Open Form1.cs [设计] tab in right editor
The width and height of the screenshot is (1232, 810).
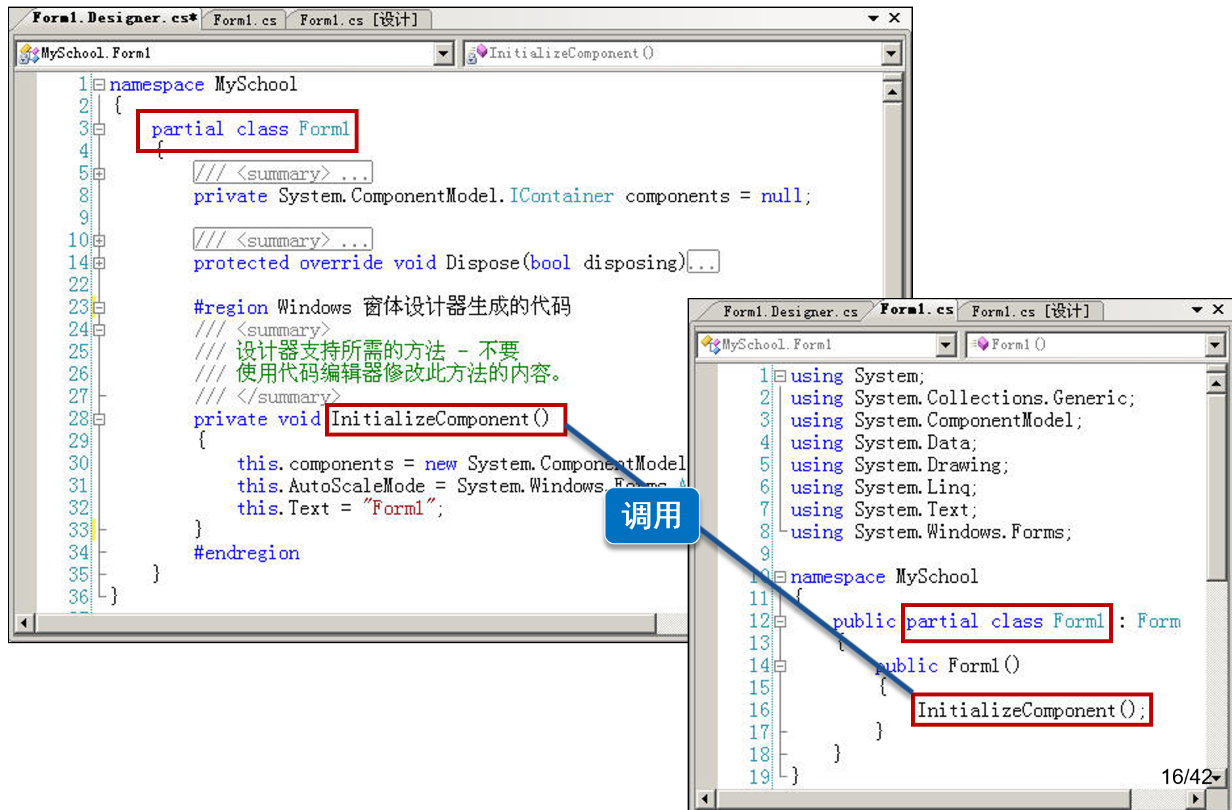[x=1030, y=311]
